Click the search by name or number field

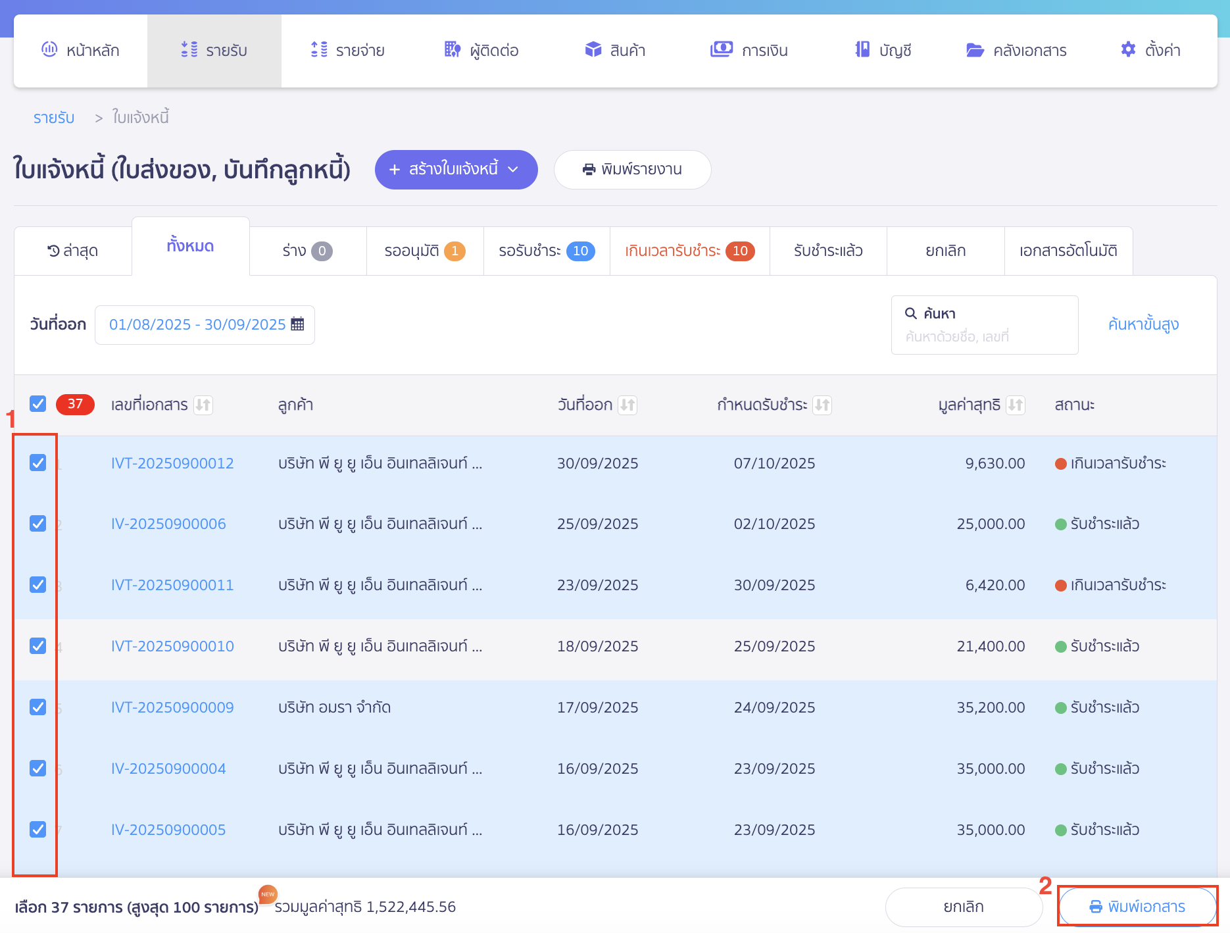click(x=984, y=337)
